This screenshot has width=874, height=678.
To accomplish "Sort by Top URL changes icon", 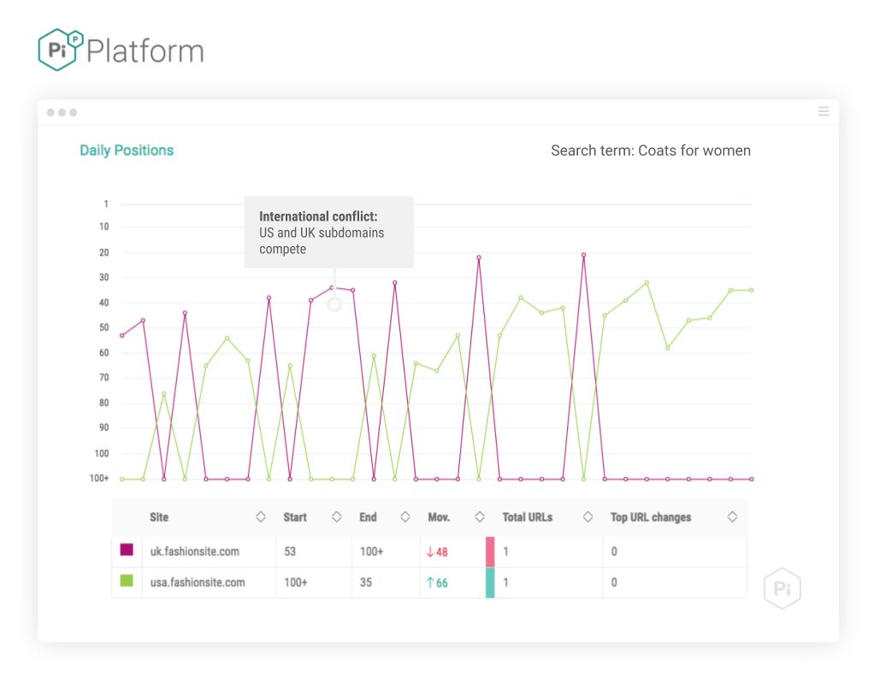I will pos(732,517).
